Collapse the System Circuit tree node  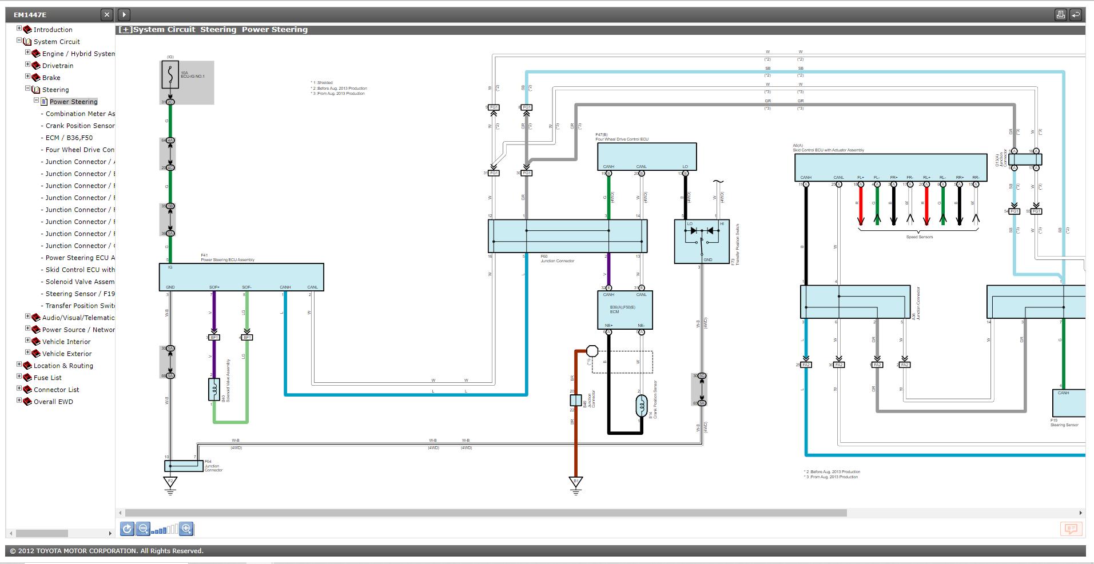(x=19, y=41)
